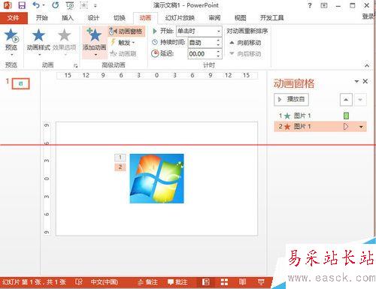Switch to the 切换 tab
This screenshot has width=376, height=289.
tap(120, 18)
